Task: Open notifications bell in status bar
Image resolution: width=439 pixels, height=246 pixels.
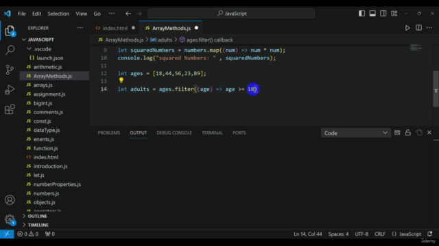Action: (430, 234)
